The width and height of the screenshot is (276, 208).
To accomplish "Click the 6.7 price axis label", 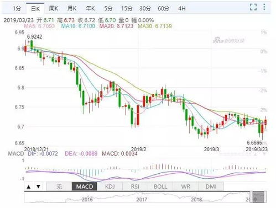I will pyautogui.click(x=20, y=126).
